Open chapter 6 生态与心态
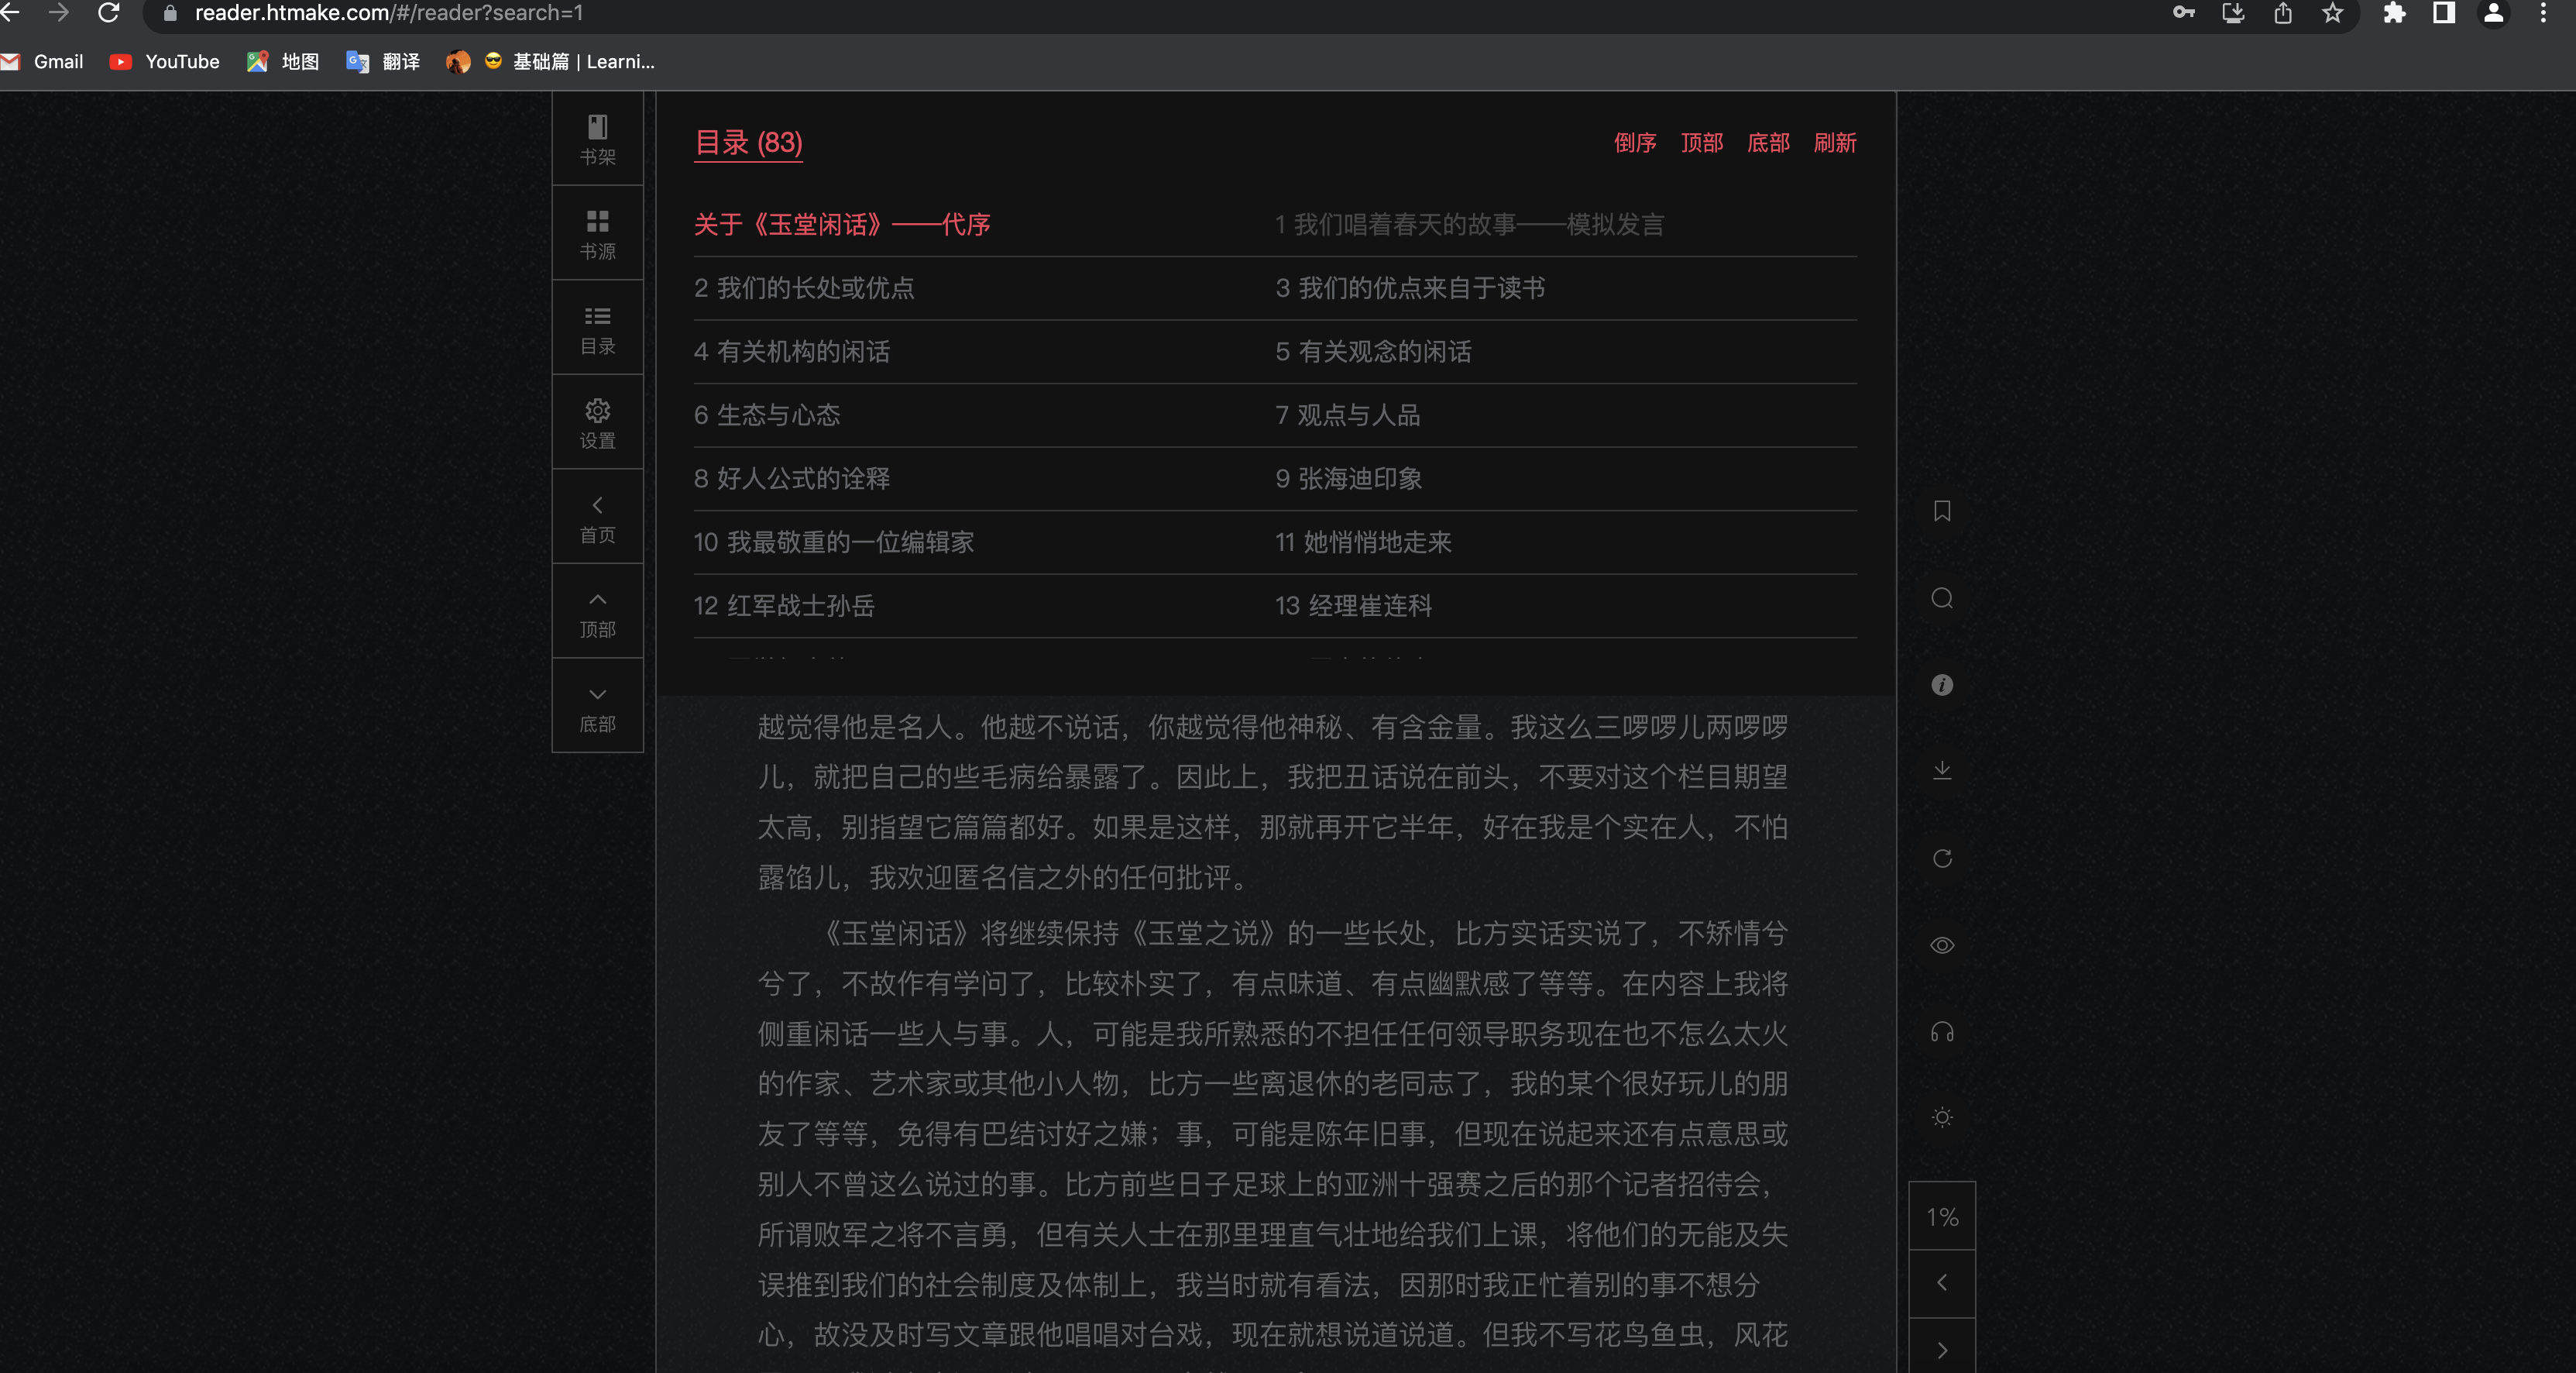Screen dimensions: 2576x1373 click(767, 415)
